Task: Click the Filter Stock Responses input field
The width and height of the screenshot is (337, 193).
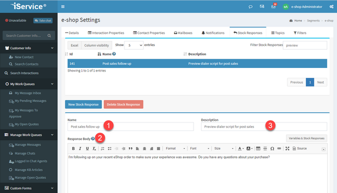Action: [305, 45]
